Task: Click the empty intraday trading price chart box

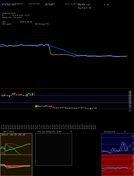Action: point(54,149)
